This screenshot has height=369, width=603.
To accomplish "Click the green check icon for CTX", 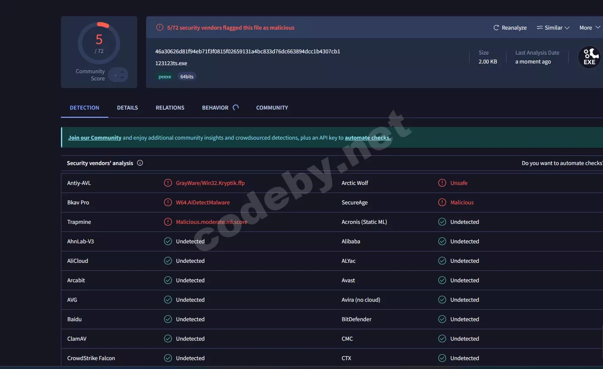I will [x=442, y=358].
